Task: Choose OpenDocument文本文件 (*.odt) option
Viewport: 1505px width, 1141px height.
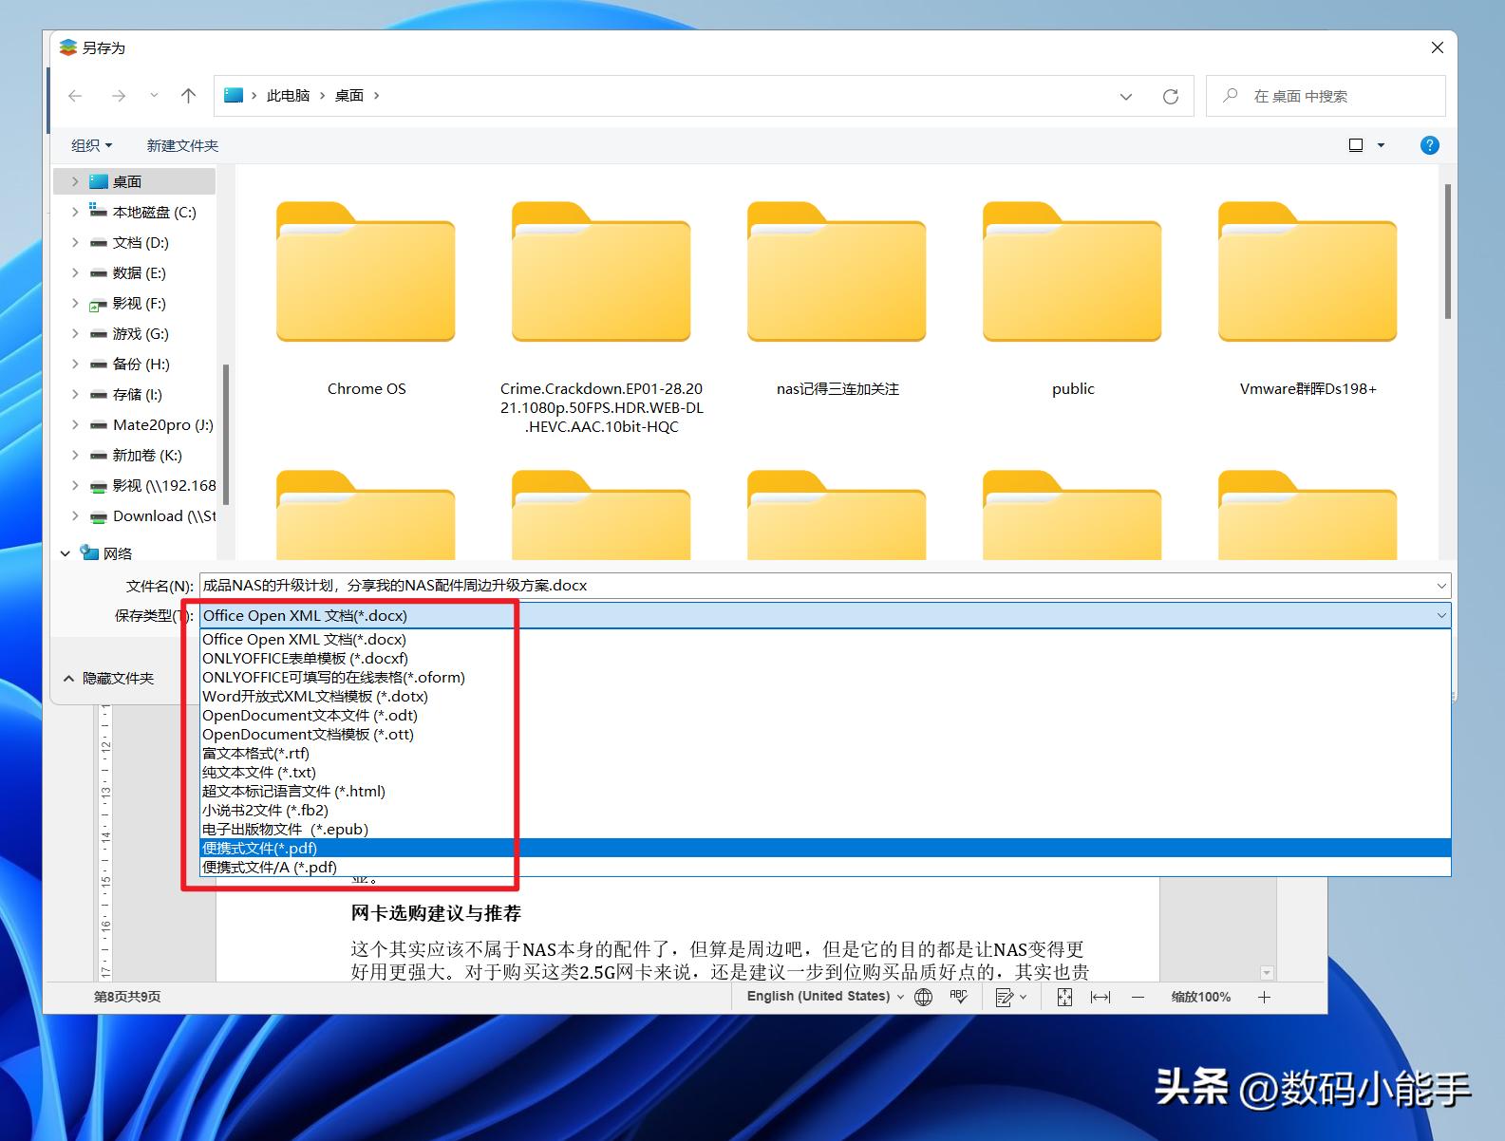Action: click(825, 716)
